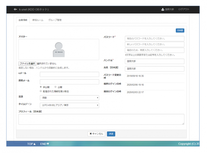207x153 pixels.
Task: Click the user profile icon in header
Action: click(162, 10)
